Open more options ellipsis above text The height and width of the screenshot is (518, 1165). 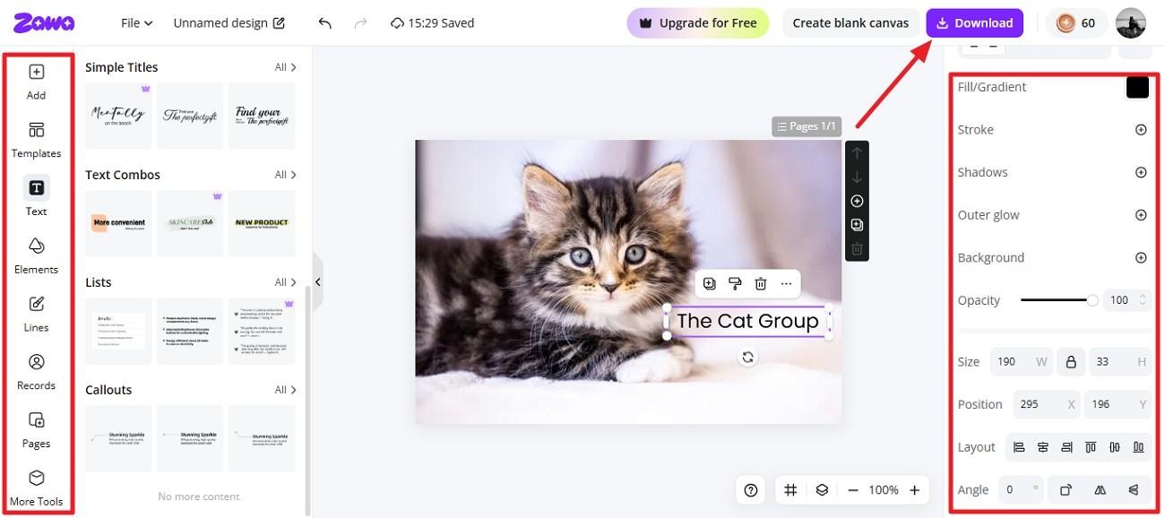point(786,284)
